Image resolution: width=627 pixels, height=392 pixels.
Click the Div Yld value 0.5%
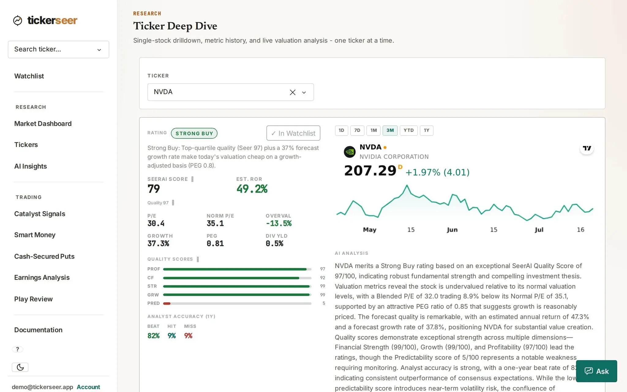pyautogui.click(x=275, y=244)
